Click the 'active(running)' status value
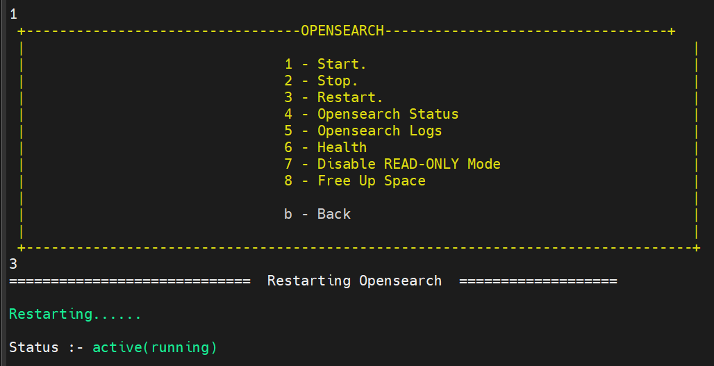 point(155,347)
